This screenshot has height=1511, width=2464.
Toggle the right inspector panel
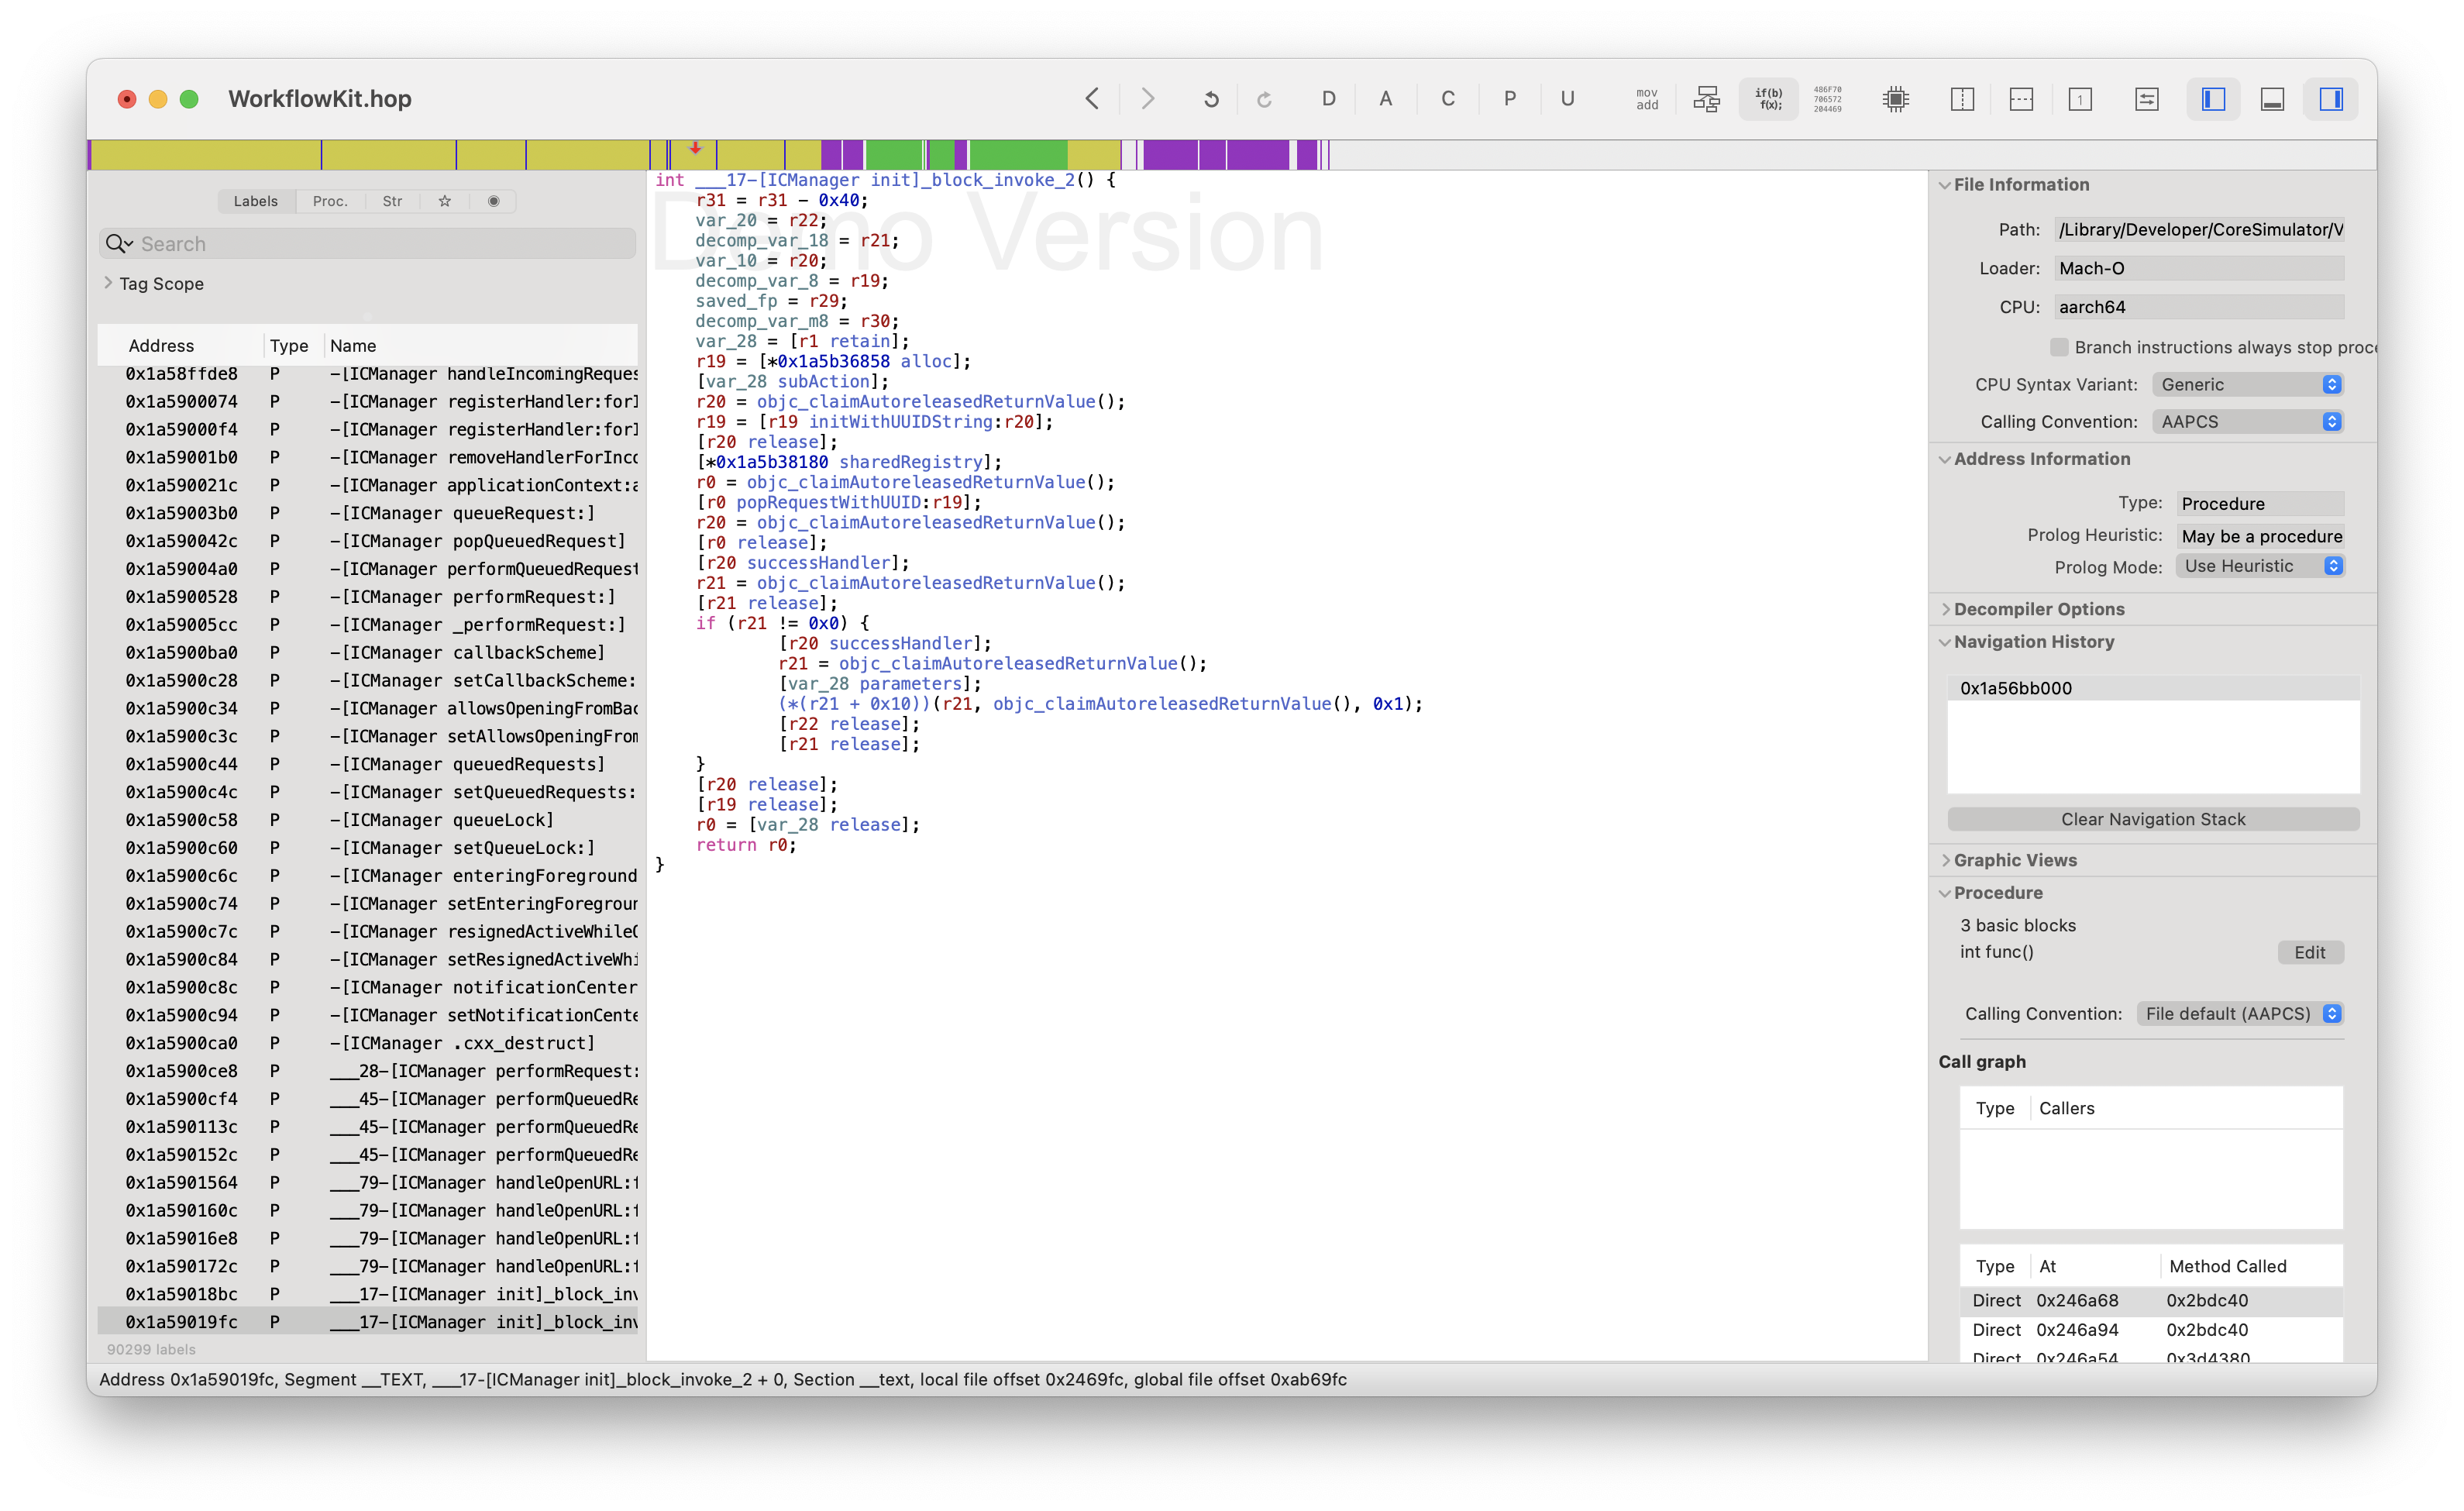click(x=2331, y=98)
